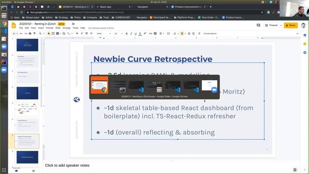Toggle bold formatting

click(126, 33)
